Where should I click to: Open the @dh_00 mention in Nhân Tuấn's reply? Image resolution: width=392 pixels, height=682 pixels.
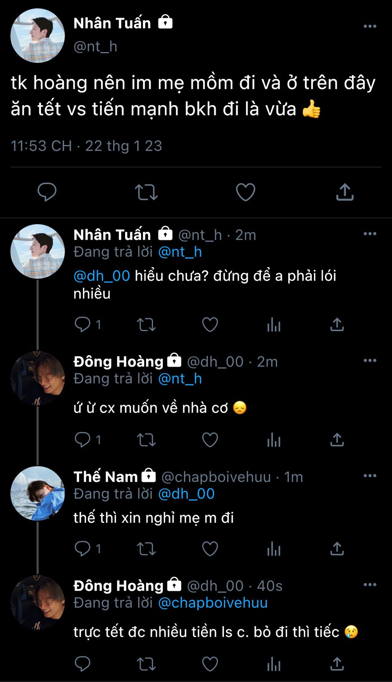102,276
